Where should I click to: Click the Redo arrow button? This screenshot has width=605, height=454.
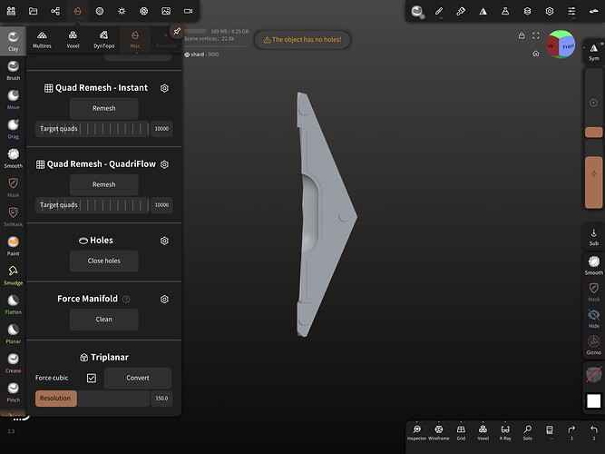[x=571, y=433]
